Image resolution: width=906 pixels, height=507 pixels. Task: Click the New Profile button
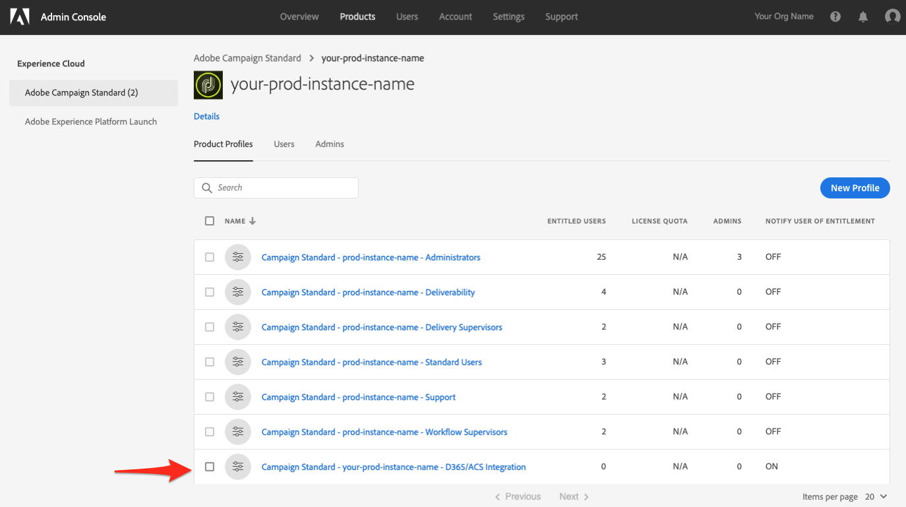pyautogui.click(x=855, y=188)
